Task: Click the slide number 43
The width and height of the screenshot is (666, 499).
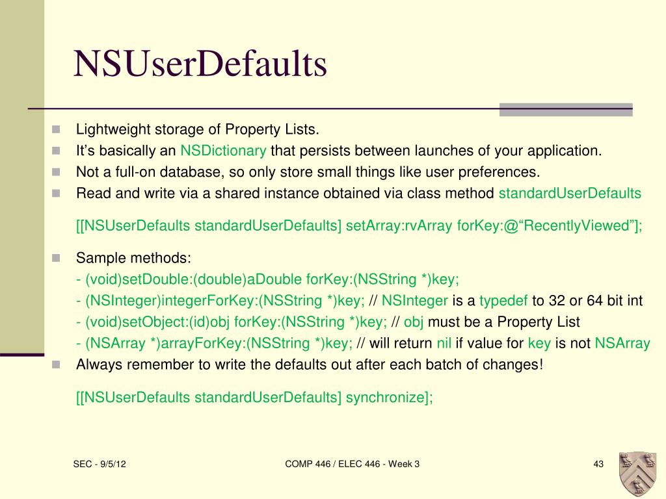Action: coord(598,464)
